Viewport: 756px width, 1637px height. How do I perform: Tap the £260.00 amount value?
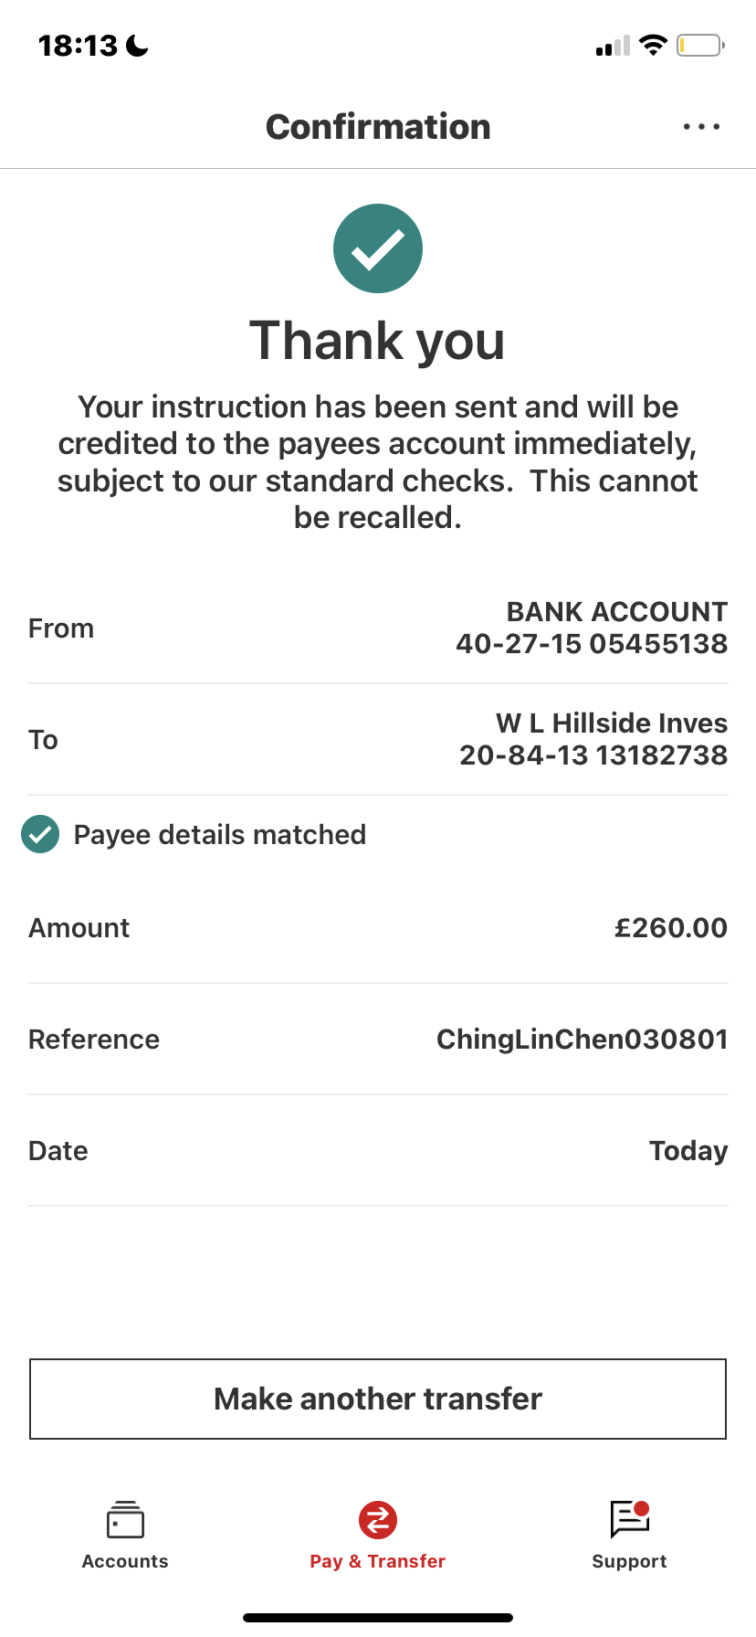point(671,928)
